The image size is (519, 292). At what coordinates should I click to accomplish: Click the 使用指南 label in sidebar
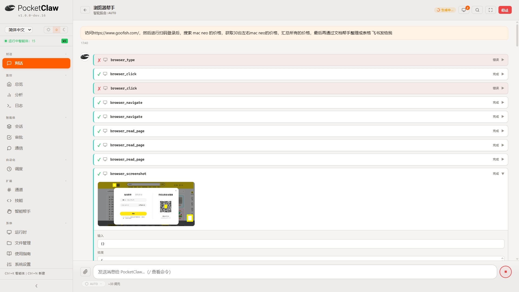tap(23, 254)
